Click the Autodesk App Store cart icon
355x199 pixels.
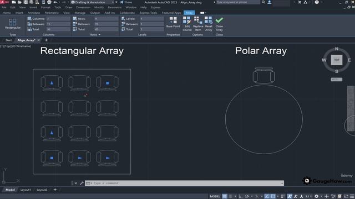(x=300, y=2)
